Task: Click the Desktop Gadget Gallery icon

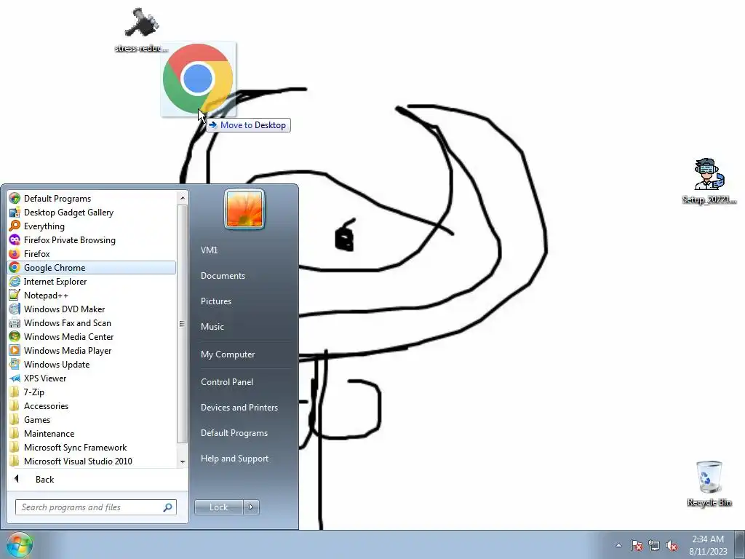Action: tap(15, 212)
